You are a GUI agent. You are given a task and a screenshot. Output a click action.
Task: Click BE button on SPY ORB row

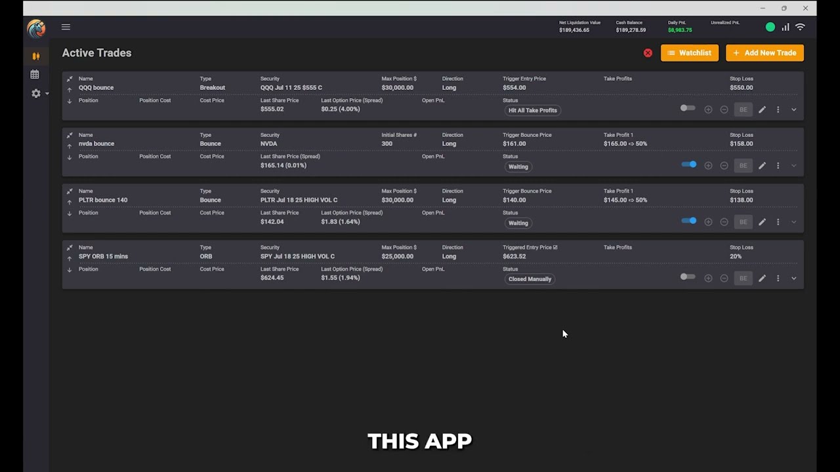click(x=743, y=279)
